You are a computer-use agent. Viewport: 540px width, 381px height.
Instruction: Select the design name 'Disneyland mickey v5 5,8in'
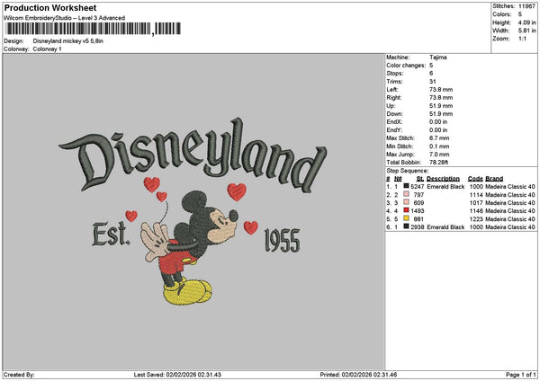pos(68,41)
